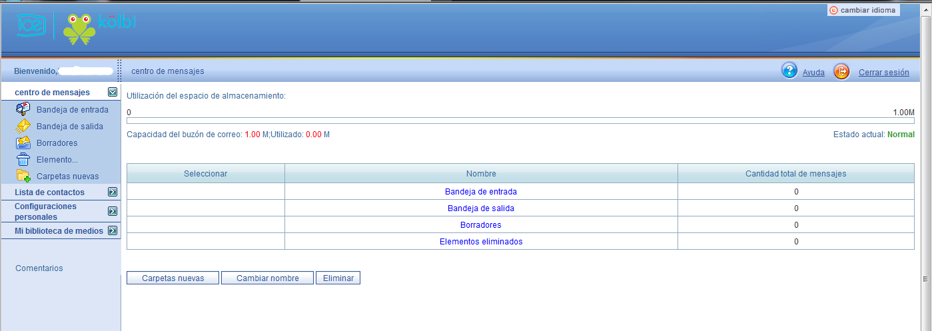Click the Carpetas nuevas button
The height and width of the screenshot is (331, 932).
click(x=173, y=278)
